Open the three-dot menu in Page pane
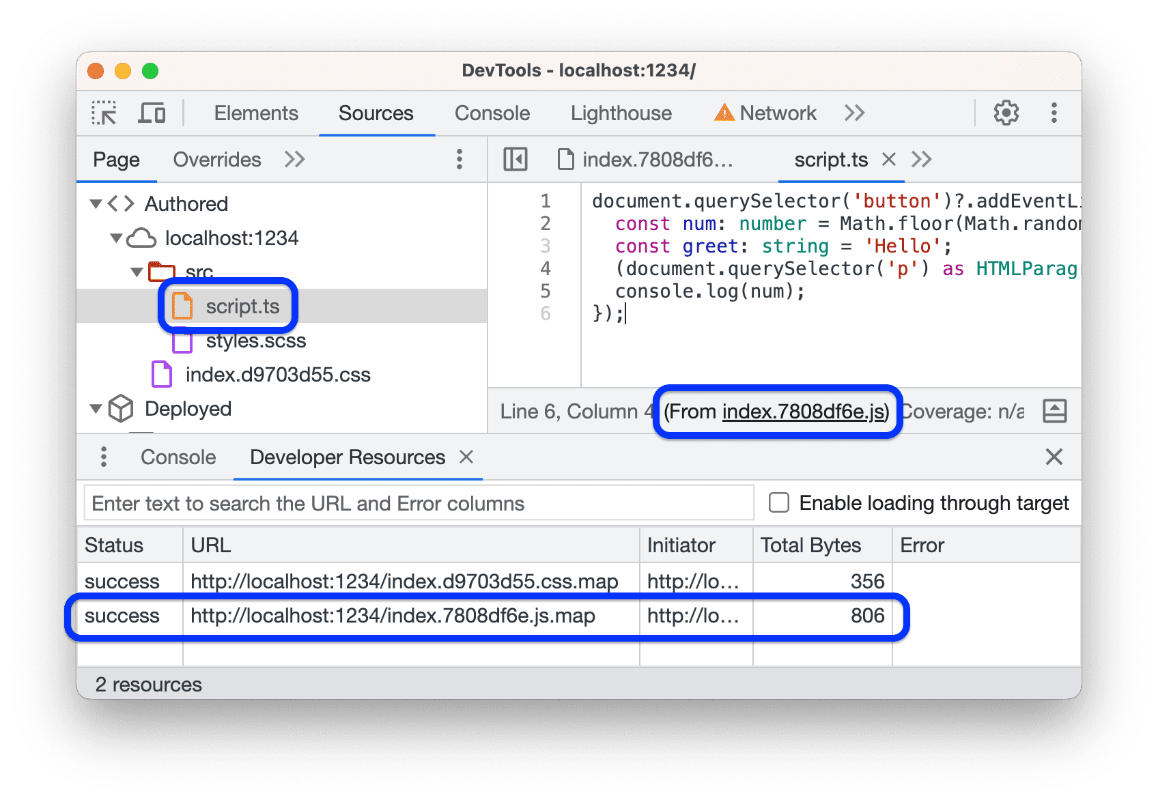1158x800 pixels. (460, 159)
